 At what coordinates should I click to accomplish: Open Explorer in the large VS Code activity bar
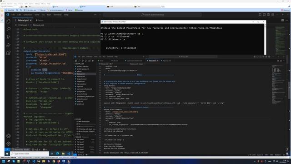pyautogui.click(x=8, y=21)
